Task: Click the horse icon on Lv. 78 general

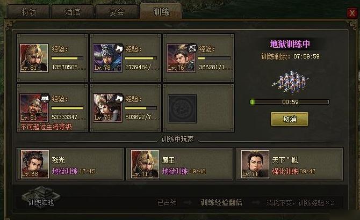Action: point(119,48)
